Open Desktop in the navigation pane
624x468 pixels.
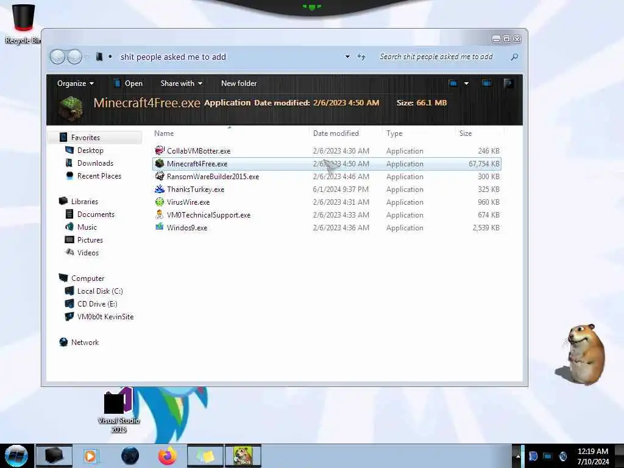pos(90,151)
